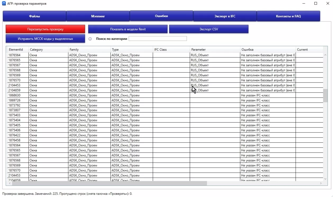The height and width of the screenshot is (197, 333).
Task: Go to the Экспорт в IFC tab
Action: [225, 16]
